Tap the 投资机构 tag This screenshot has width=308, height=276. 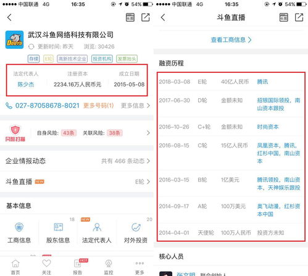102,59
